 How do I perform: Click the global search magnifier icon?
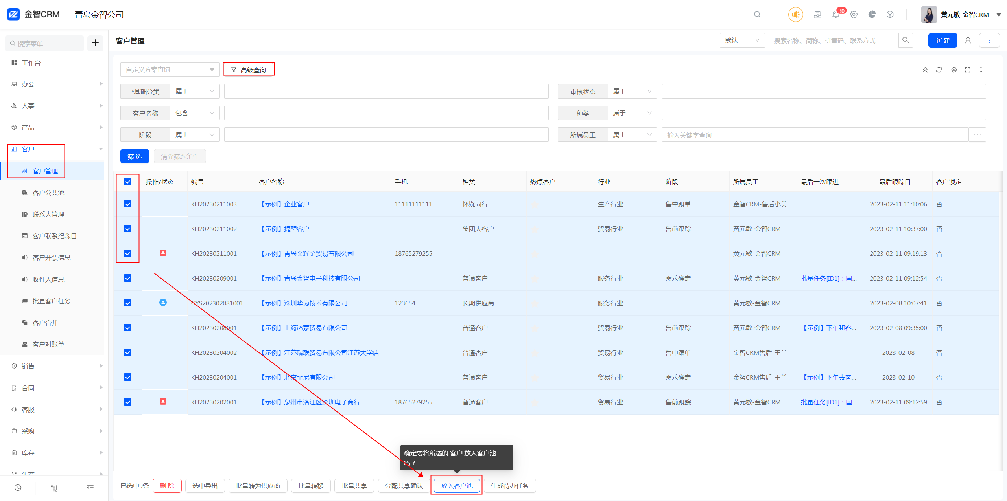tap(757, 15)
